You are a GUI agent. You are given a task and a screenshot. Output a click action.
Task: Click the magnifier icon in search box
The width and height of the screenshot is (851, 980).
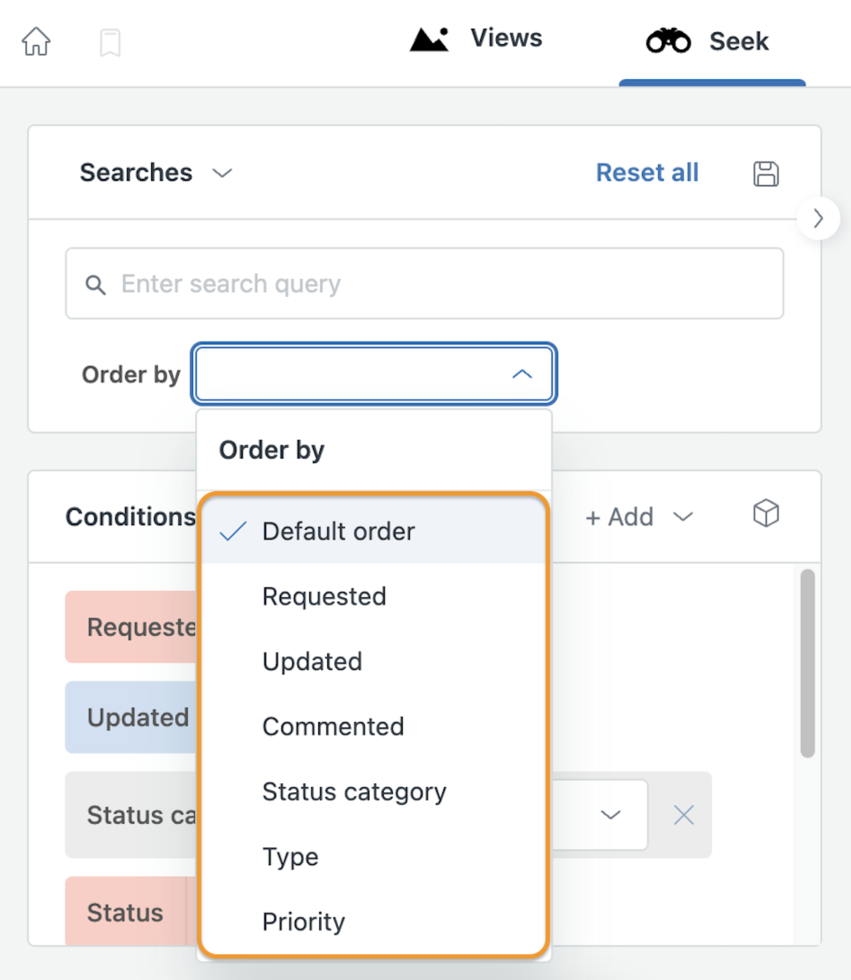click(96, 284)
